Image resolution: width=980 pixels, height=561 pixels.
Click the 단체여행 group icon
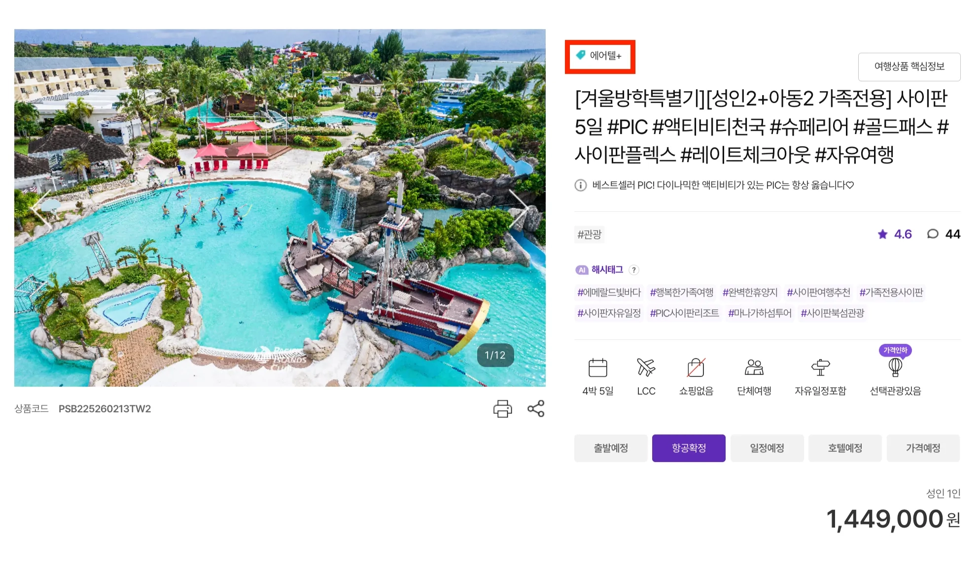pyautogui.click(x=754, y=367)
